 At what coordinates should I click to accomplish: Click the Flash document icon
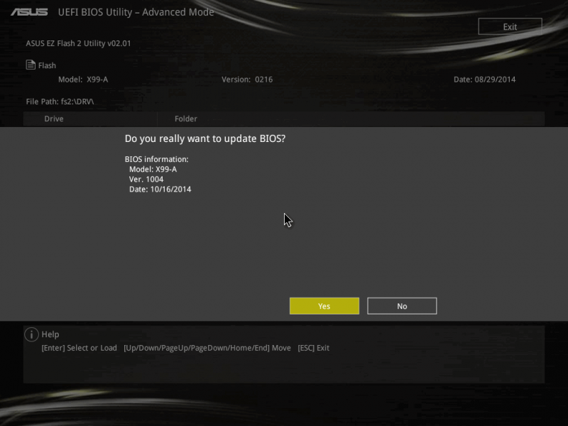click(x=31, y=65)
